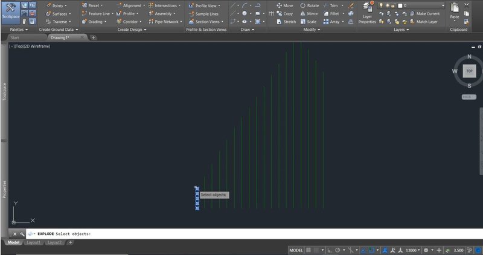Select the Array tool

pyautogui.click(x=331, y=22)
